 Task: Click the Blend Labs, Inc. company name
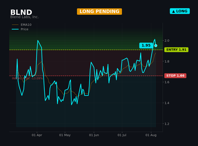[x=25, y=17]
